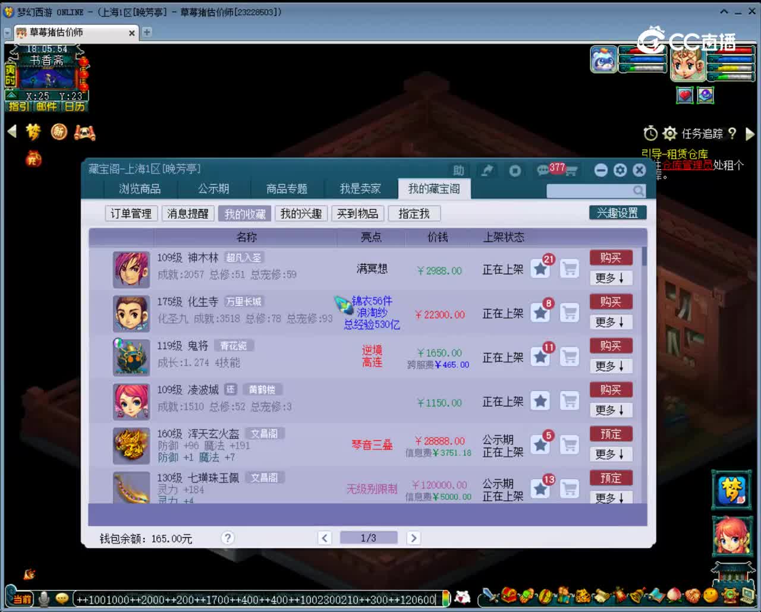Open the 175级 化生寺 character avatar
Screen dimensions: 761x612
click(131, 313)
